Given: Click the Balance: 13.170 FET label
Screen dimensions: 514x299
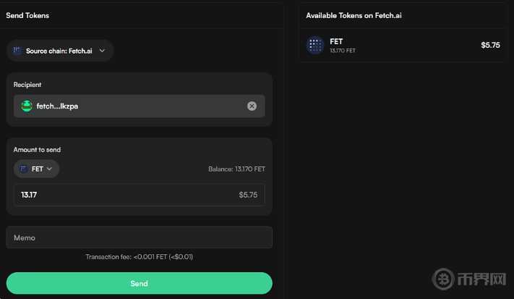Looking at the screenshot, I should [236, 169].
